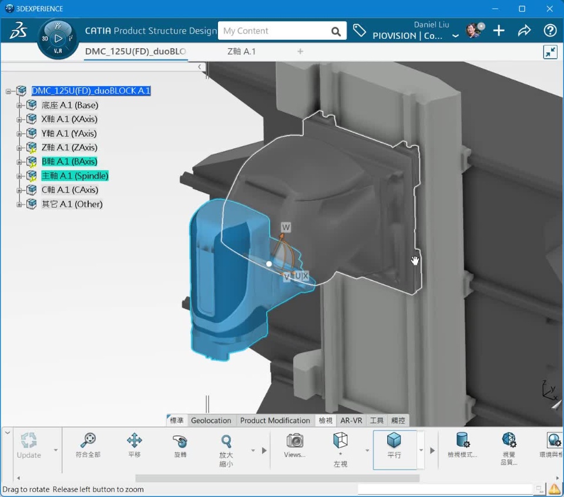564x497 pixels.
Task: Click the Share arrow icon
Action: [x=524, y=31]
